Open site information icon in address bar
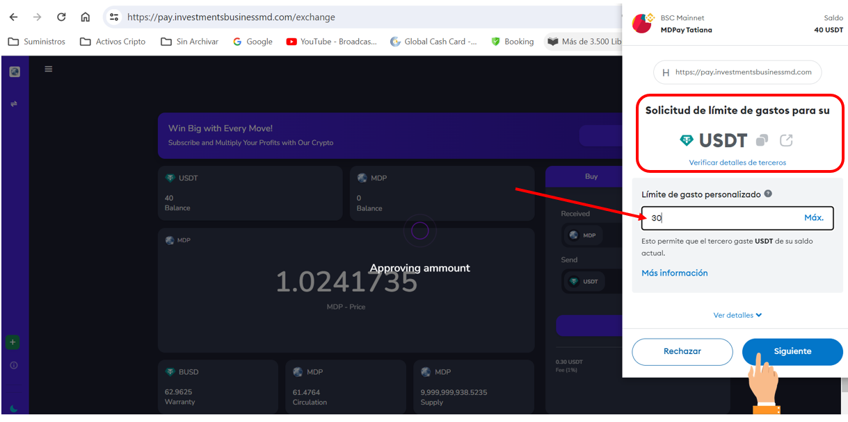 pyautogui.click(x=114, y=17)
